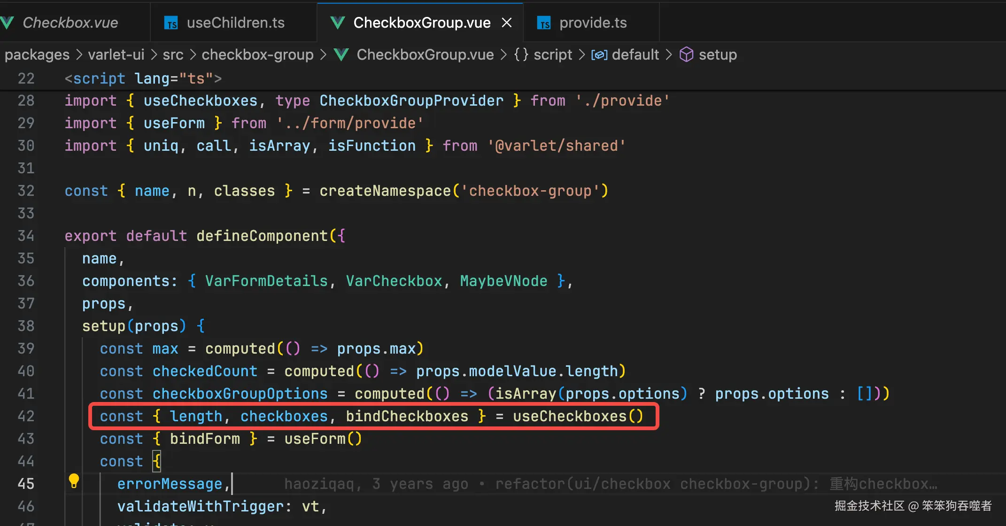Select the src breadcrumb segment
This screenshot has width=1006, height=526.
(x=173, y=55)
